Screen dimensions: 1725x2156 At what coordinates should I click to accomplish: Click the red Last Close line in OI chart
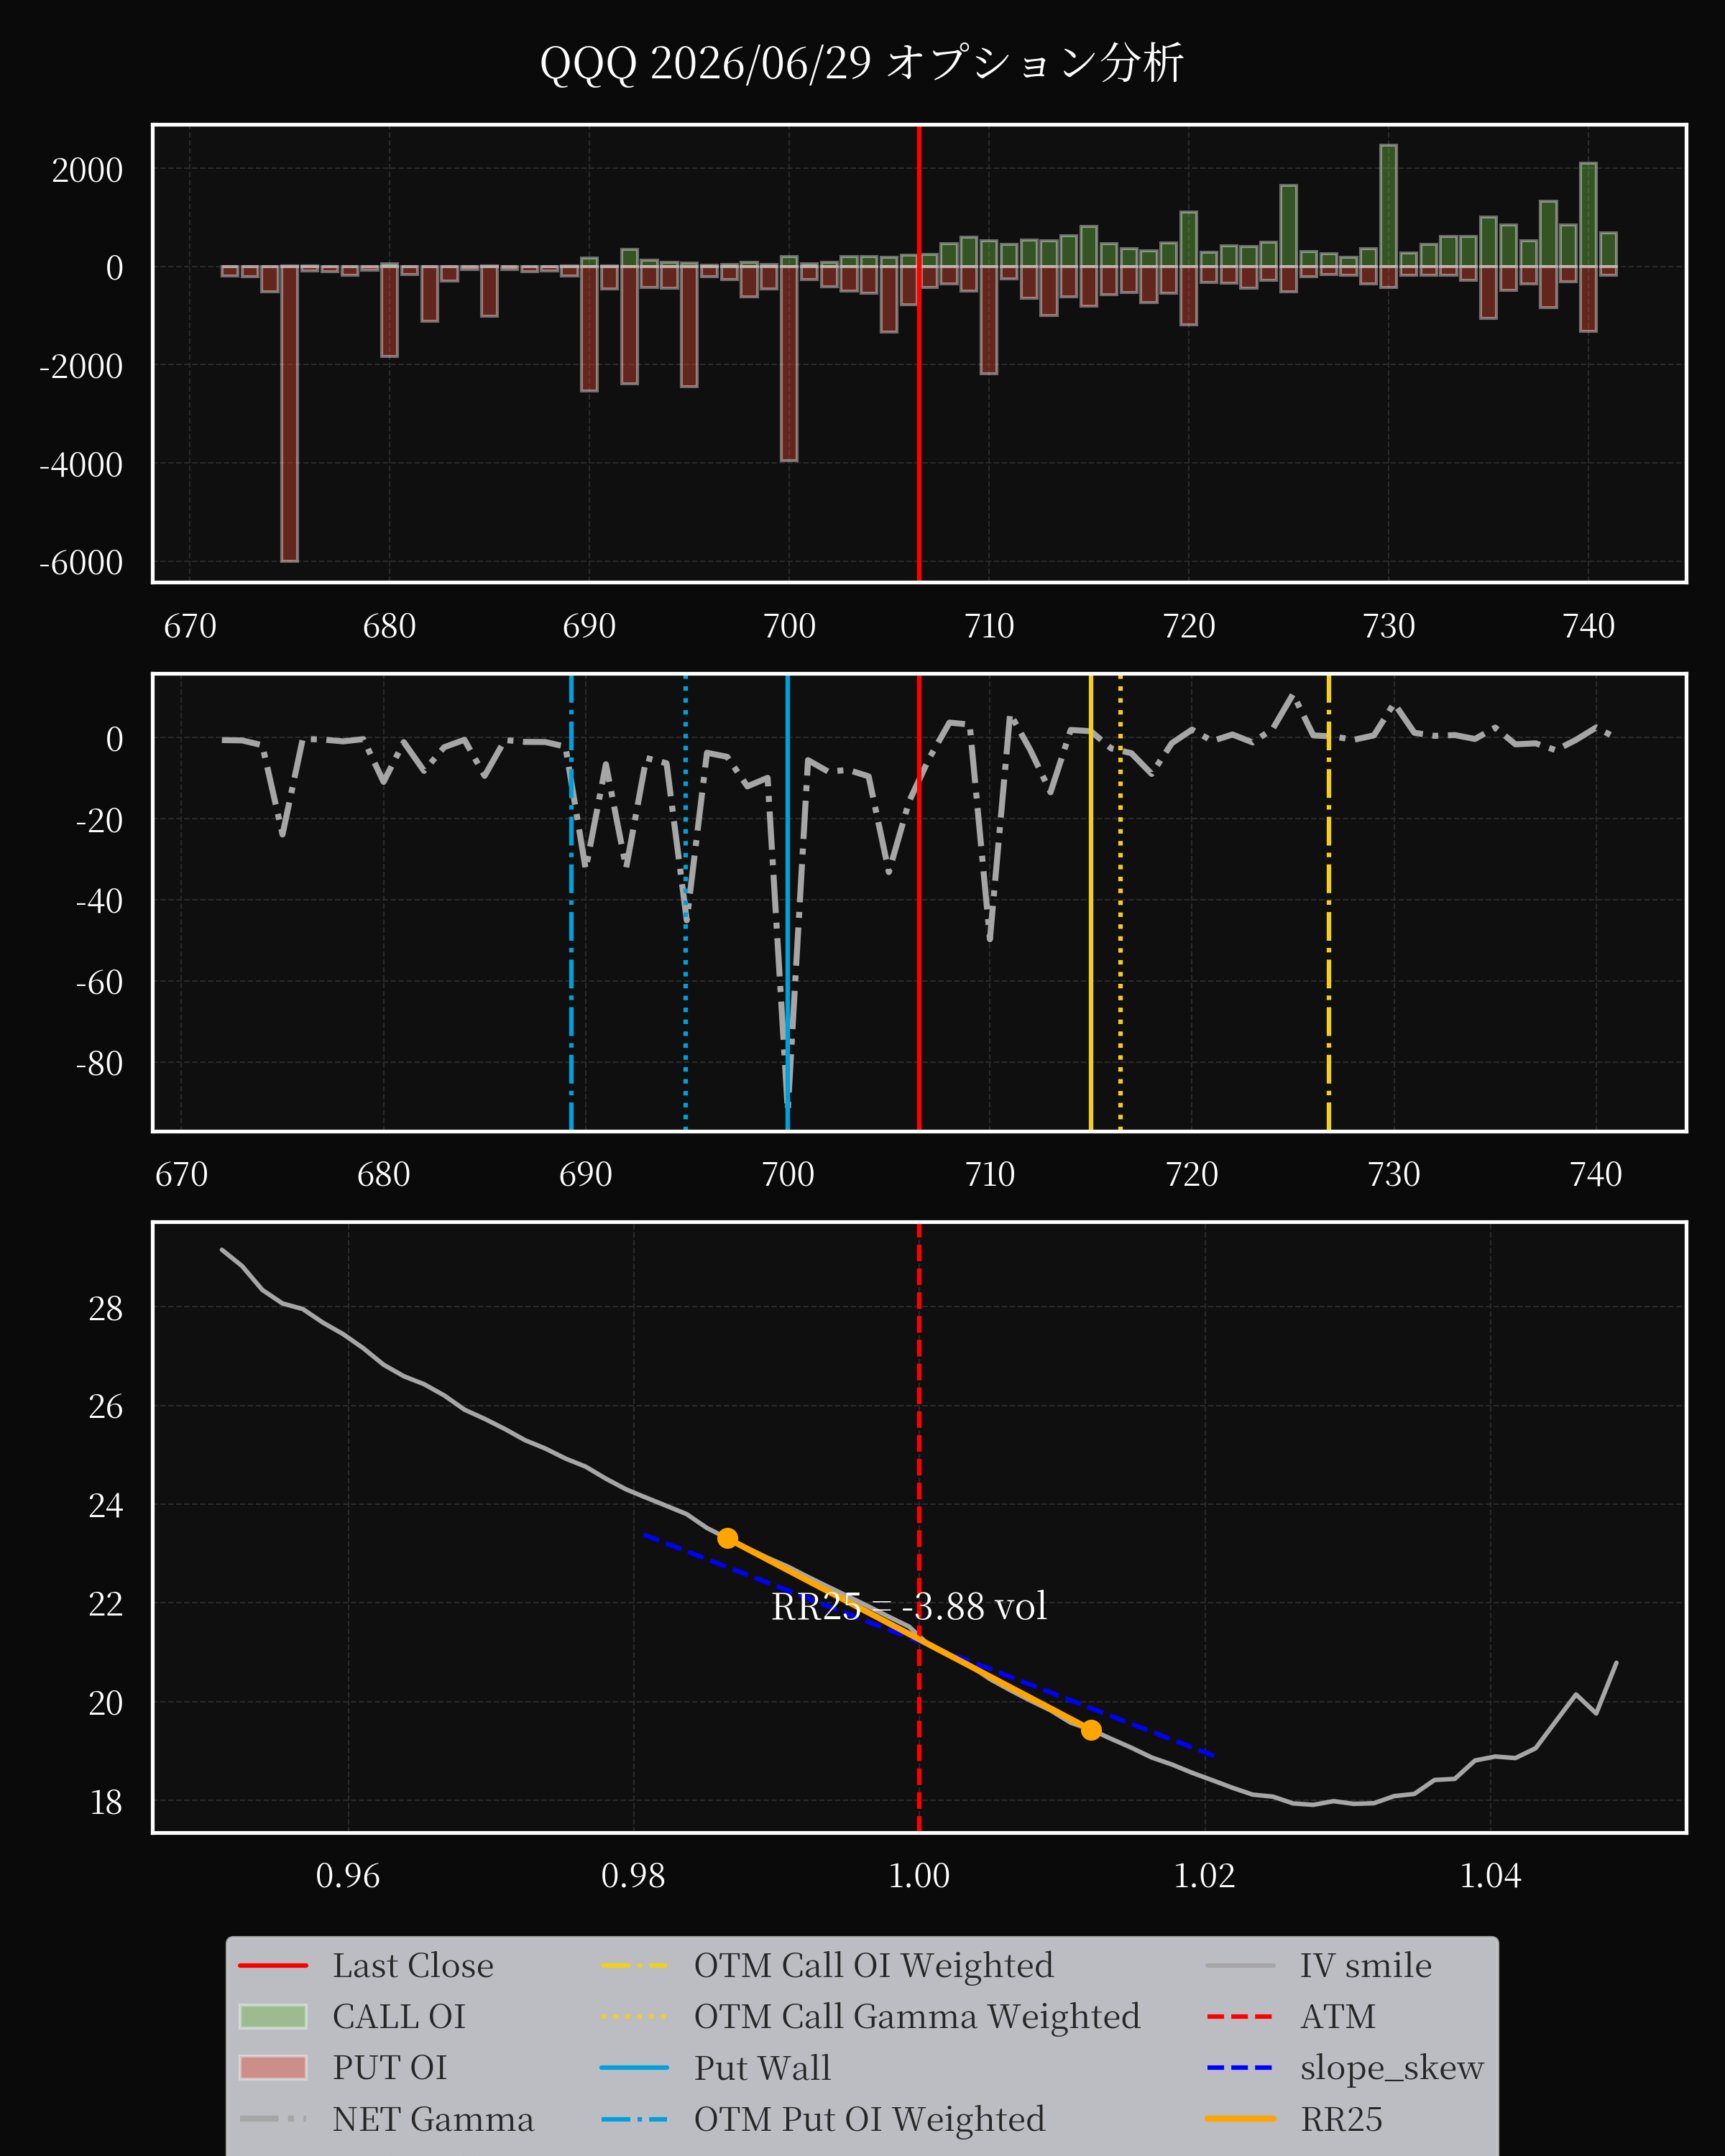919,353
